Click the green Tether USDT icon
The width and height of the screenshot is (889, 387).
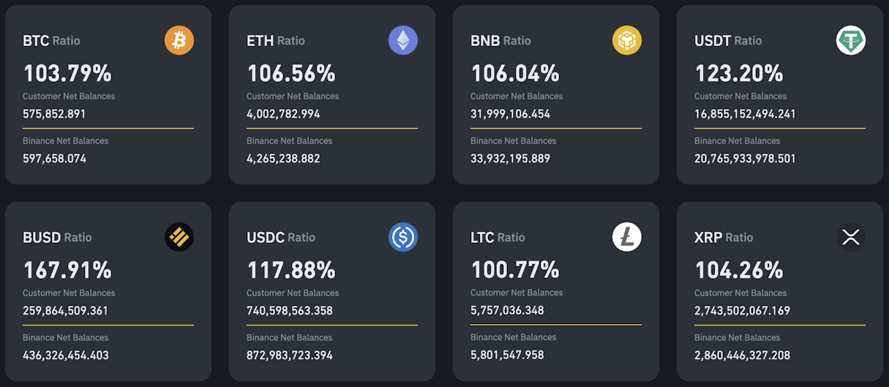pos(851,40)
